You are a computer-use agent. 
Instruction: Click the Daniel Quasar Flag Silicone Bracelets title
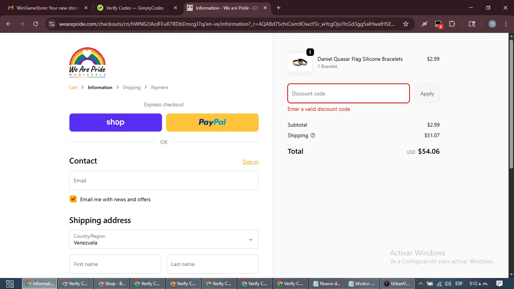click(x=360, y=59)
